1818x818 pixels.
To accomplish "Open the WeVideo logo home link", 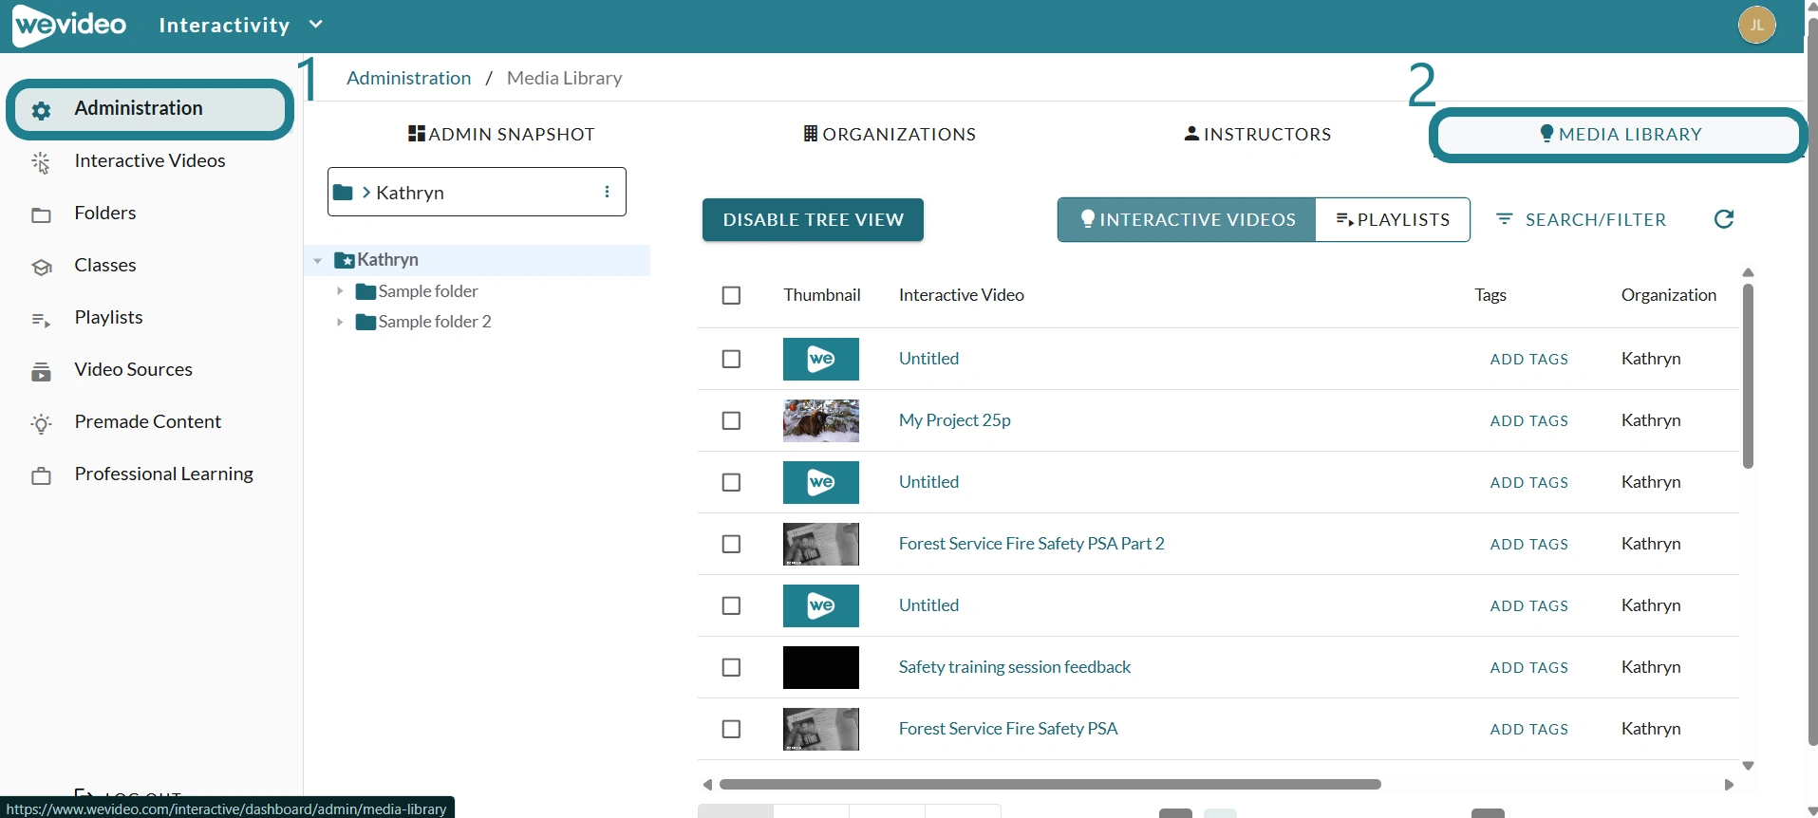I will tap(69, 25).
